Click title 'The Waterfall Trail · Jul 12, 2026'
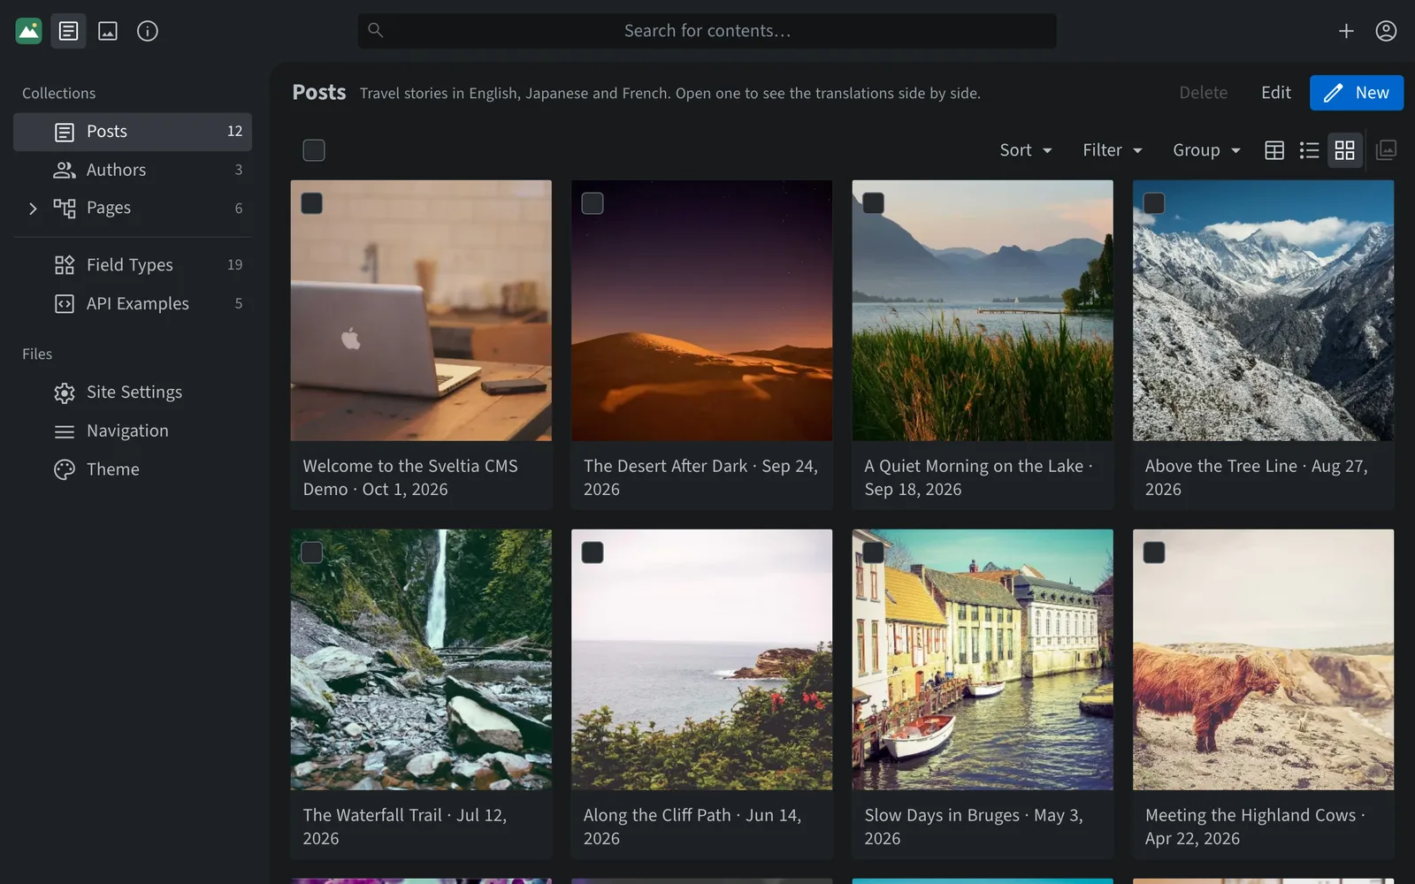 pos(405,827)
